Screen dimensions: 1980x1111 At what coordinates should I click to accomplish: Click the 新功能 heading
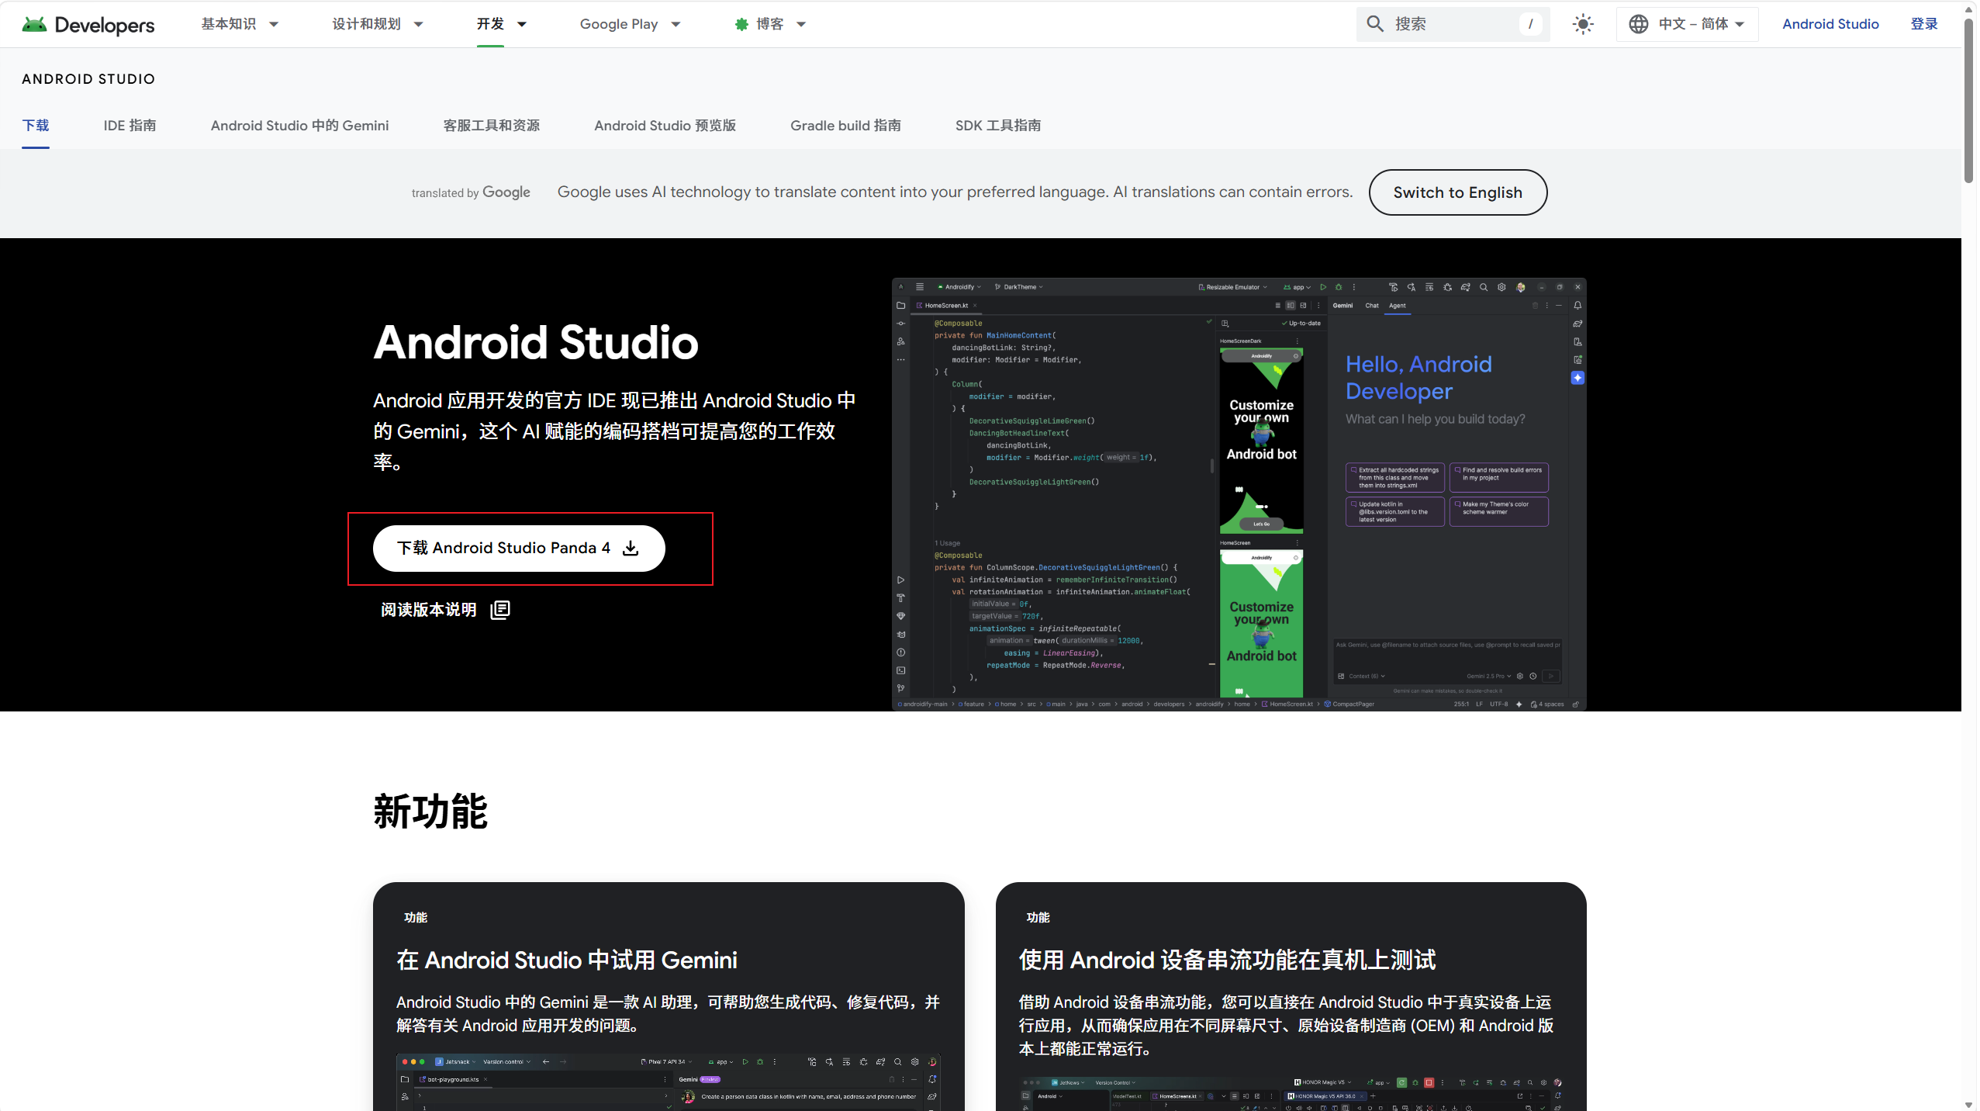pos(430,812)
